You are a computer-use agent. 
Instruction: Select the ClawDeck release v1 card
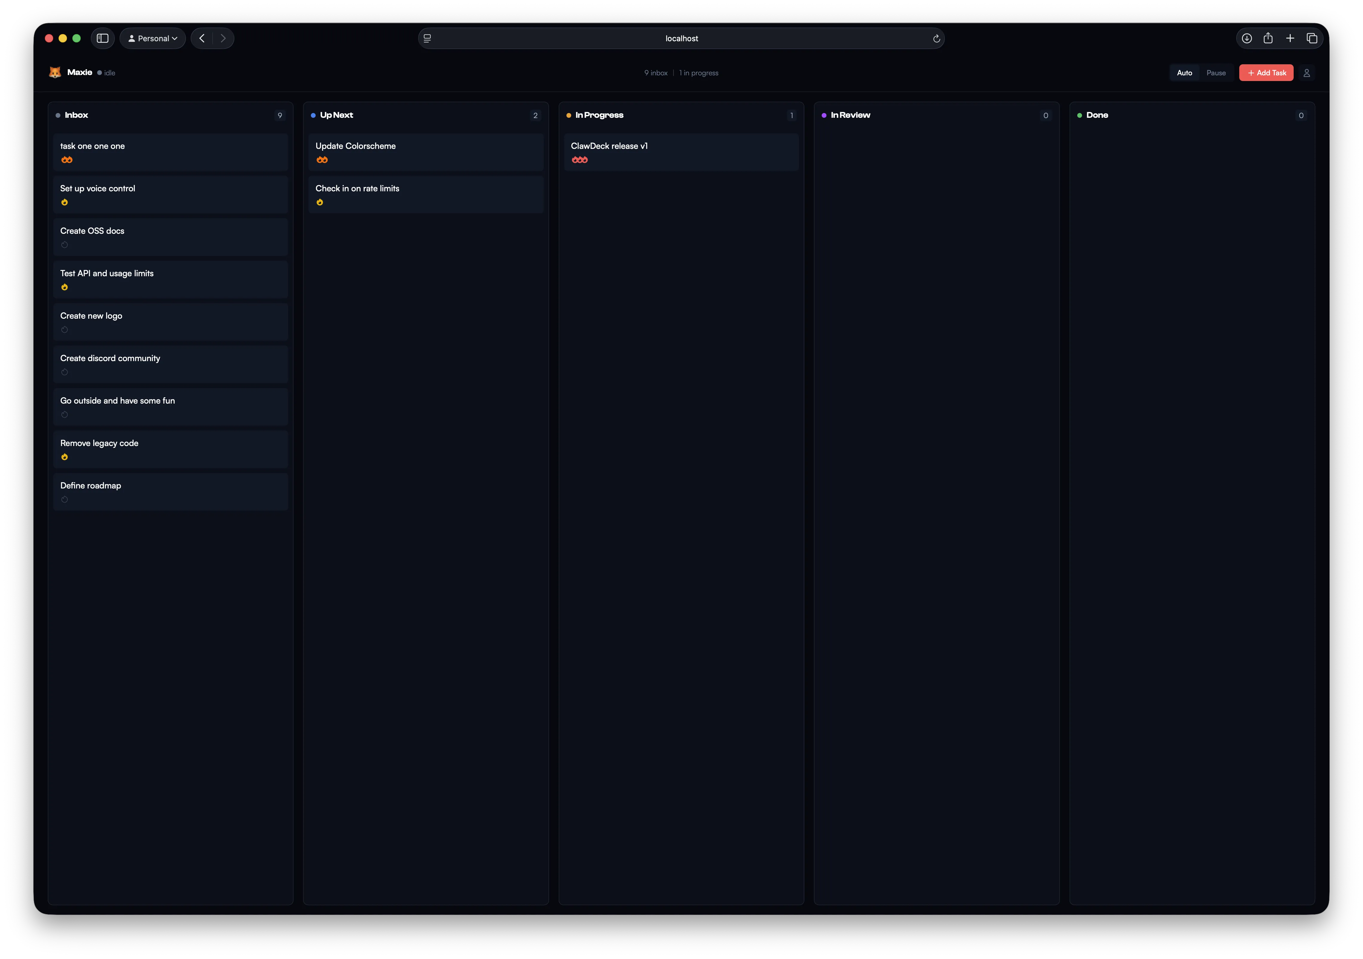(681, 152)
